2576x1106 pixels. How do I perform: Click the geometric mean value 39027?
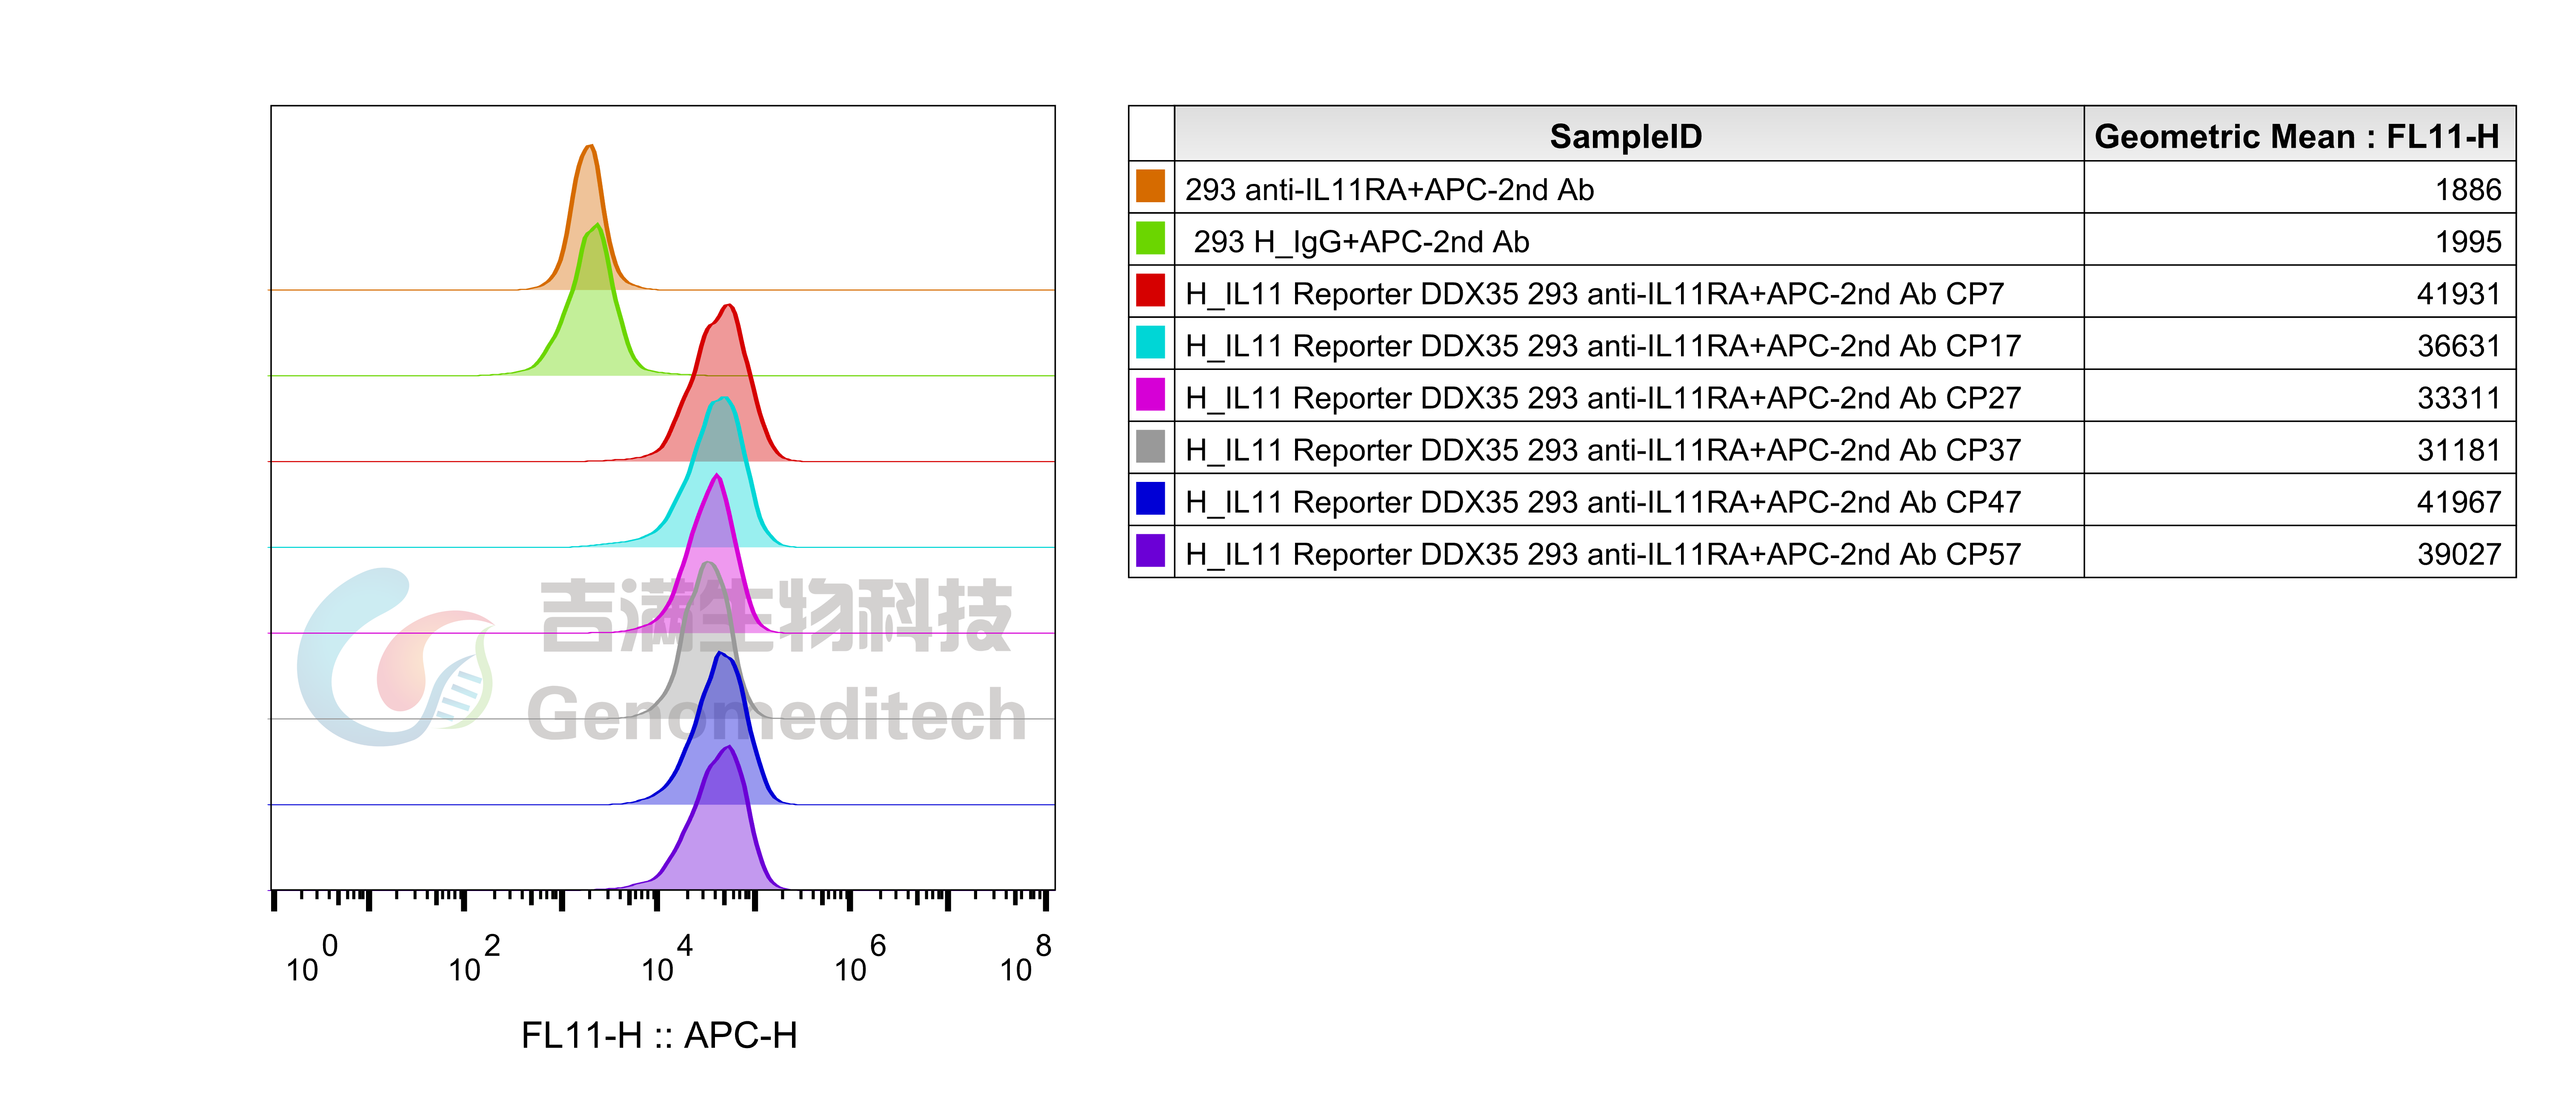(x=2458, y=553)
